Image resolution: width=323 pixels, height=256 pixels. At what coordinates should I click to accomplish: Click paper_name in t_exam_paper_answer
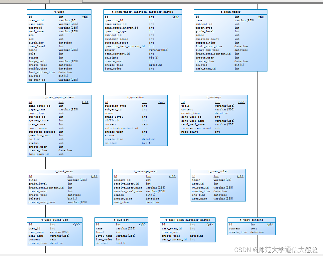pyautogui.click(x=37, y=110)
